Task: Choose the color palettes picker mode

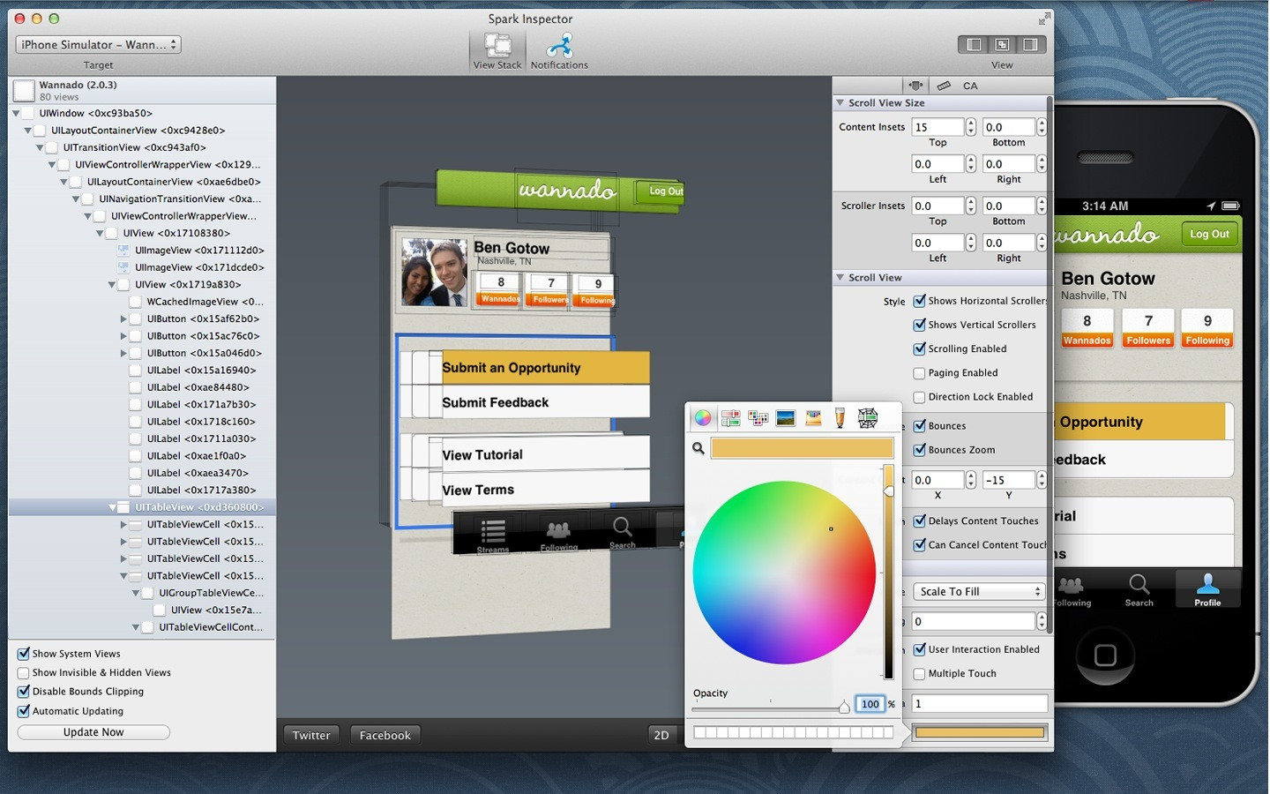Action: 758,418
